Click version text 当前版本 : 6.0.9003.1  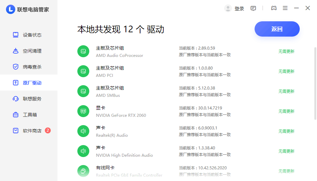pos(198,128)
